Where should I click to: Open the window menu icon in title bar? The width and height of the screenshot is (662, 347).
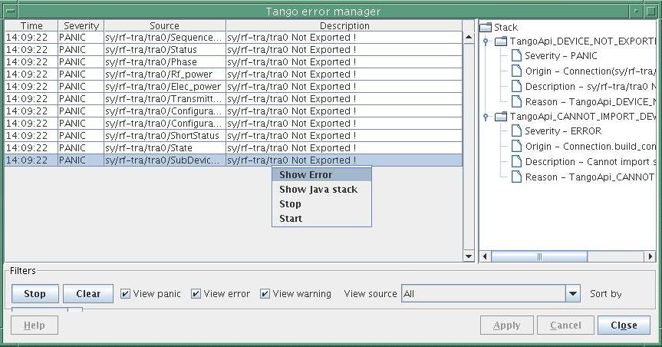12,11
